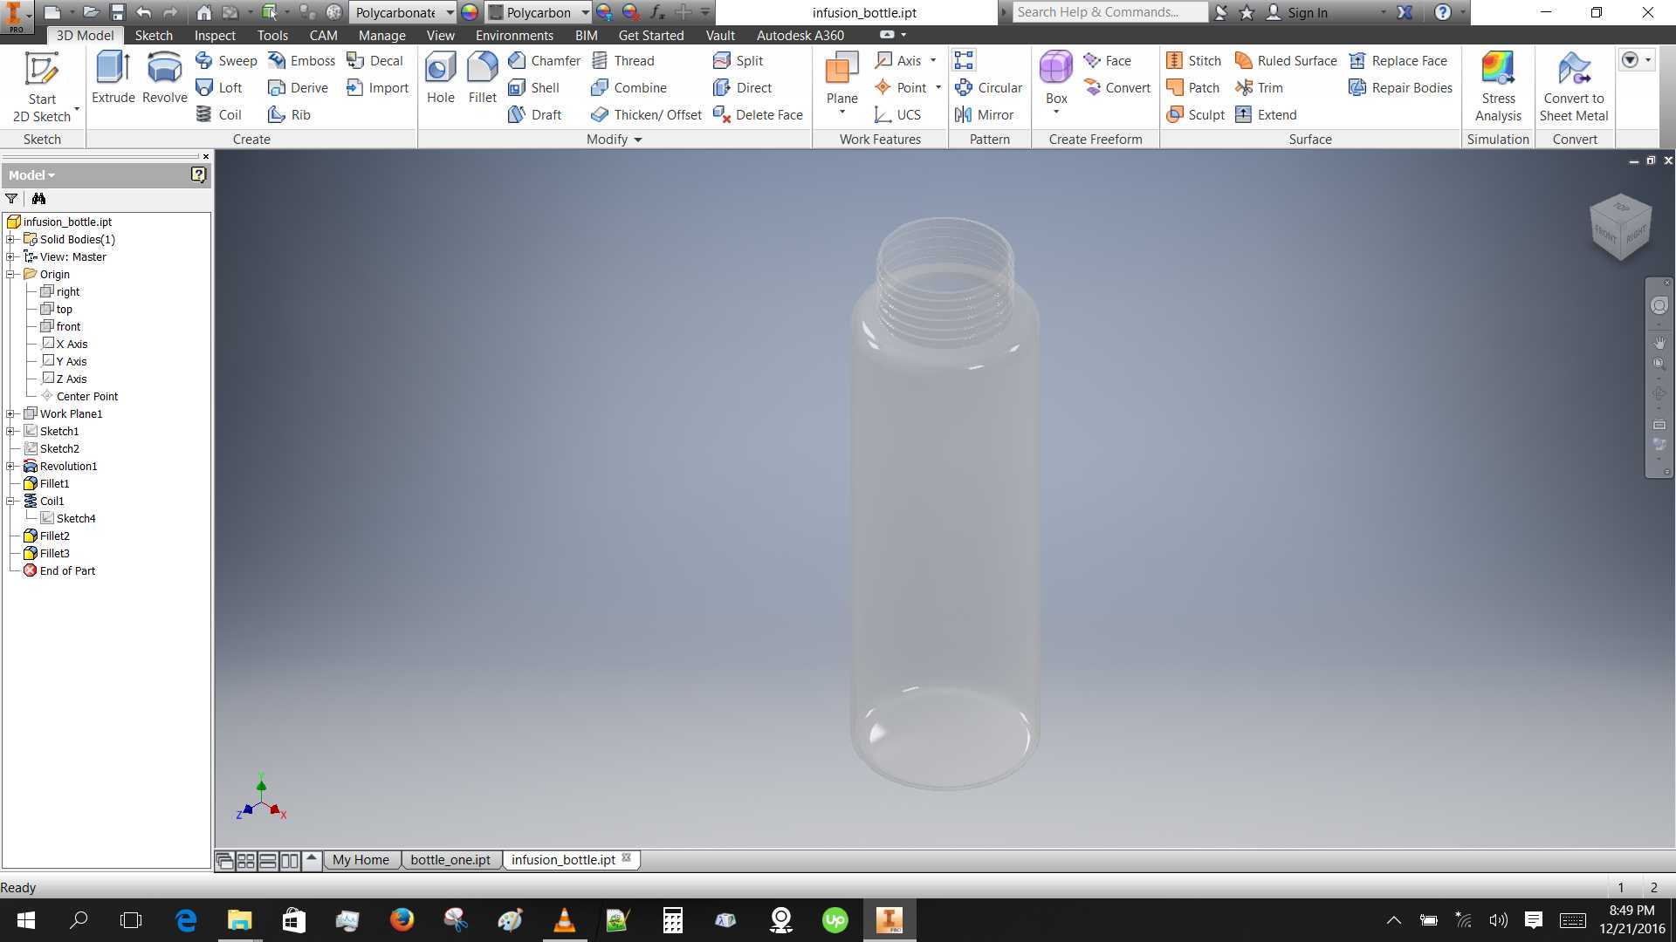Click the browser find binoculars icon
Viewport: 1676px width, 942px height.
[38, 199]
